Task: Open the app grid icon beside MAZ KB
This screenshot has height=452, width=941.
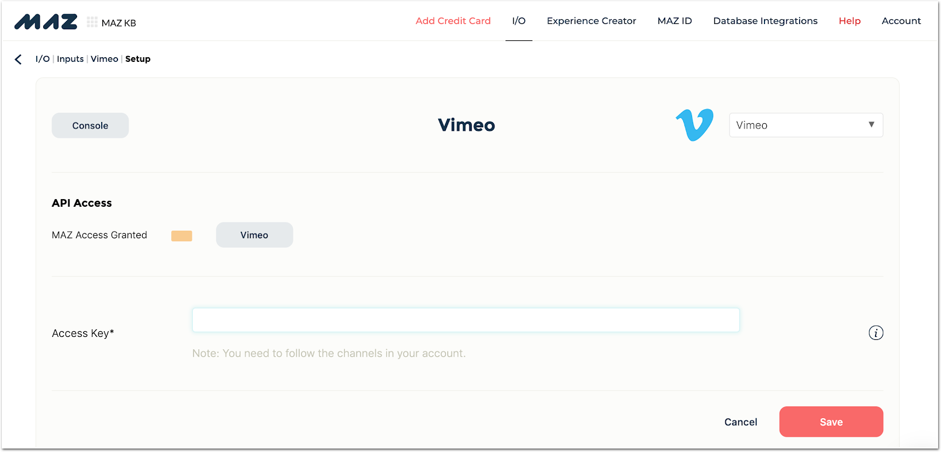Action: (92, 22)
